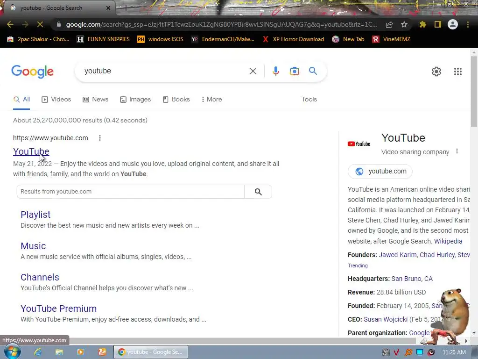Open options dots beside Video sharing company
Screen dimensions: 478x359
(457, 151)
